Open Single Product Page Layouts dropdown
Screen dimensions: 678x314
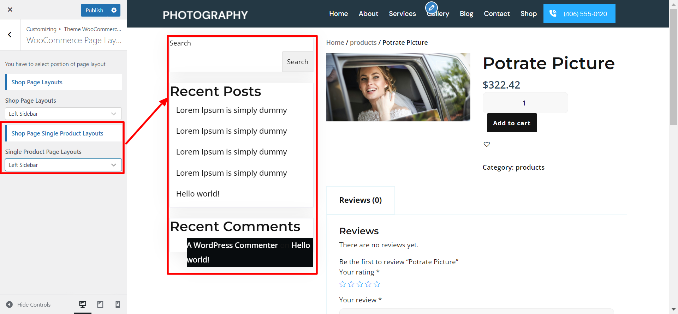coord(63,165)
